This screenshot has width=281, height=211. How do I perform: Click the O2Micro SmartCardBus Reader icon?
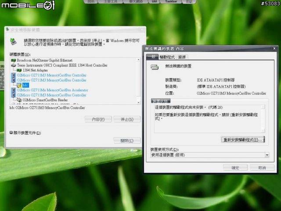[19, 100]
